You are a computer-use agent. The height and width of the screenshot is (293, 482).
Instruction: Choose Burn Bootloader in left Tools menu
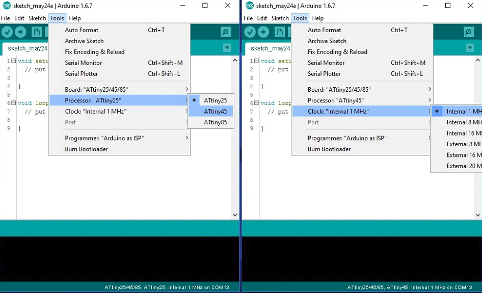pyautogui.click(x=119, y=149)
